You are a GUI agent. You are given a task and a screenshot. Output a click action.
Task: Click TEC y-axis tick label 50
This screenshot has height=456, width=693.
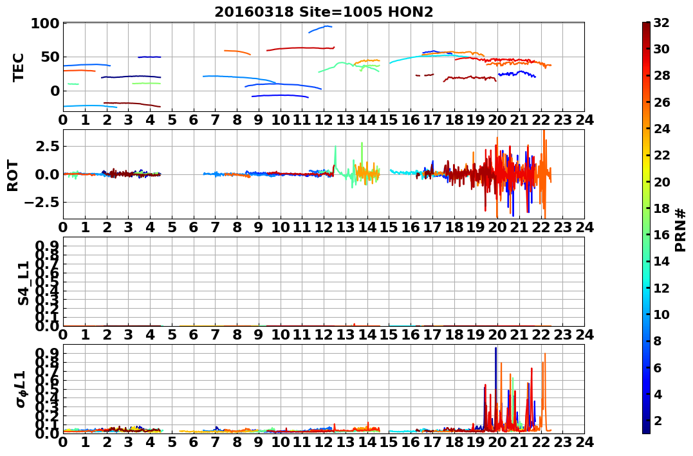(x=50, y=57)
